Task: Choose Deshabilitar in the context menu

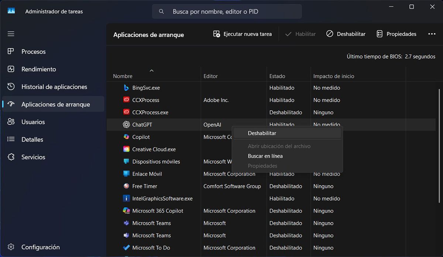Action: (287, 133)
